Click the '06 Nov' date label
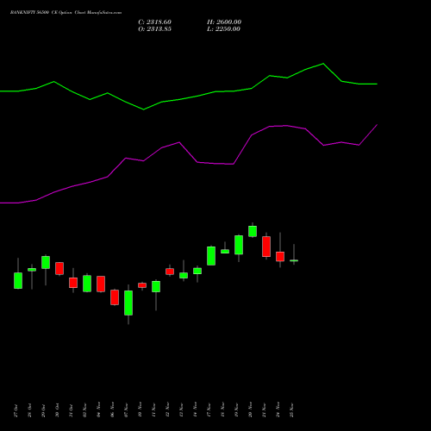The height and width of the screenshot is (431, 431). [x=112, y=410]
